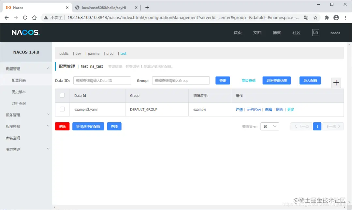Viewport: 352px width, 210px height.
Task: Focus the Data ID search field
Action: coord(102,81)
